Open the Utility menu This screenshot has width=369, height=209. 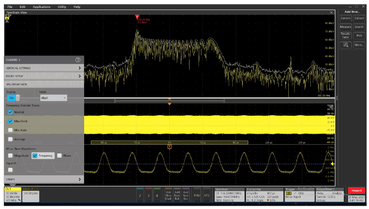click(61, 6)
